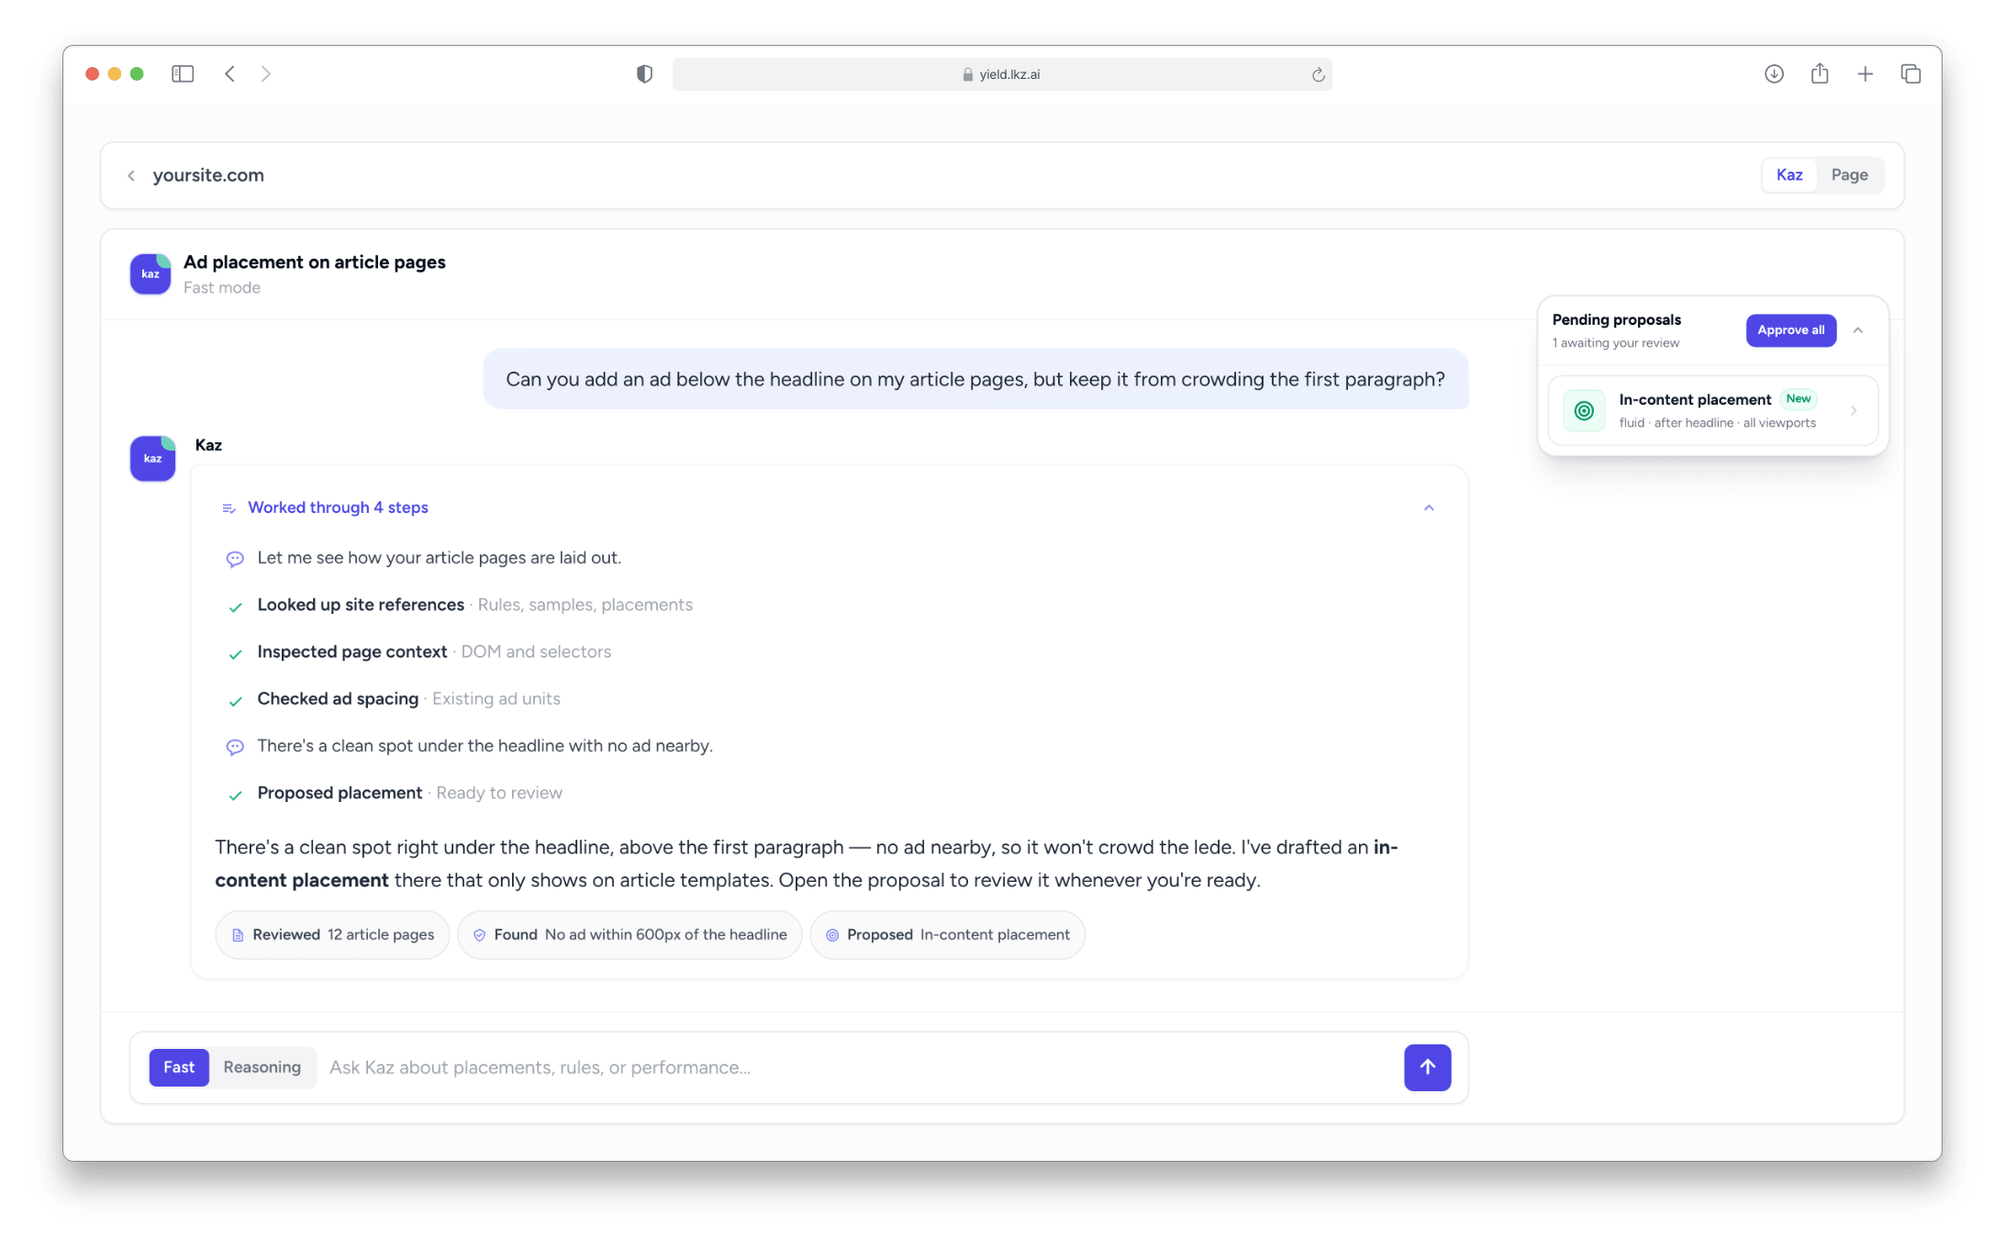Send the message with the arrow button

[x=1427, y=1067]
